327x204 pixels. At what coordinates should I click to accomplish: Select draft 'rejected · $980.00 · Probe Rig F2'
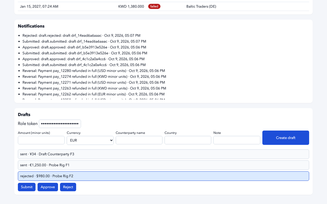point(163,176)
